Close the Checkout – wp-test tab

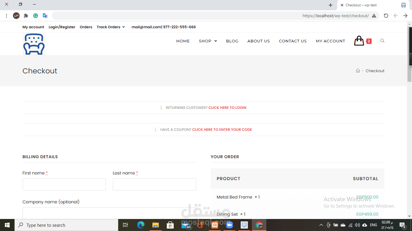[x=342, y=5]
